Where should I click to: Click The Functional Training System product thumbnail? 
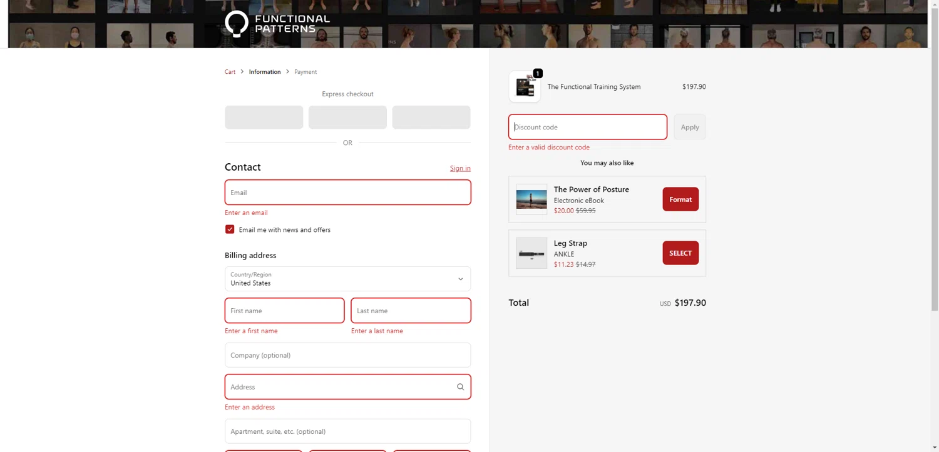tap(525, 87)
